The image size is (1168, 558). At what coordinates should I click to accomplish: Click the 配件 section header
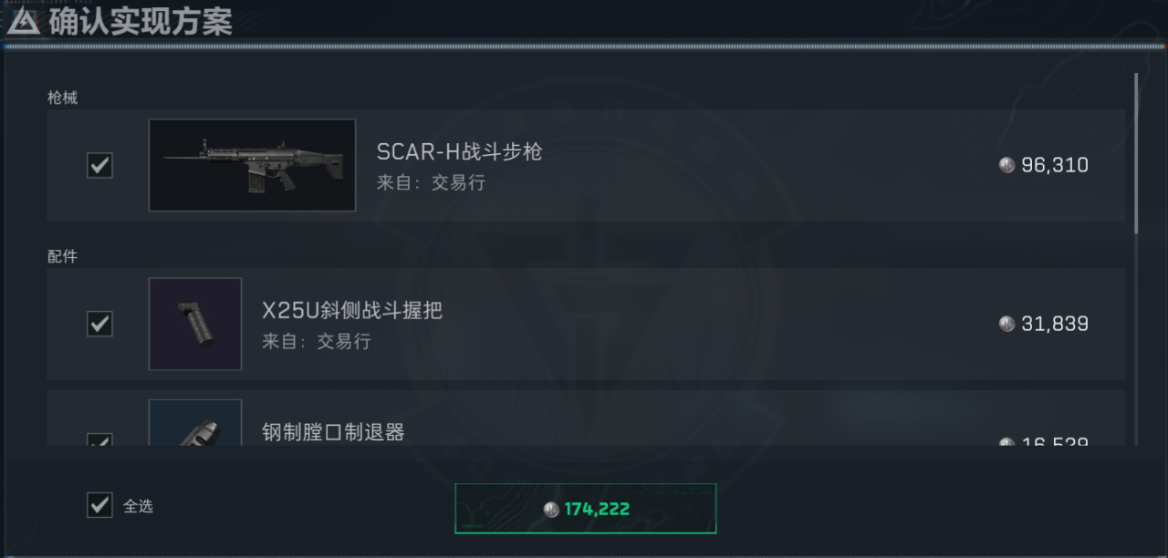62,256
